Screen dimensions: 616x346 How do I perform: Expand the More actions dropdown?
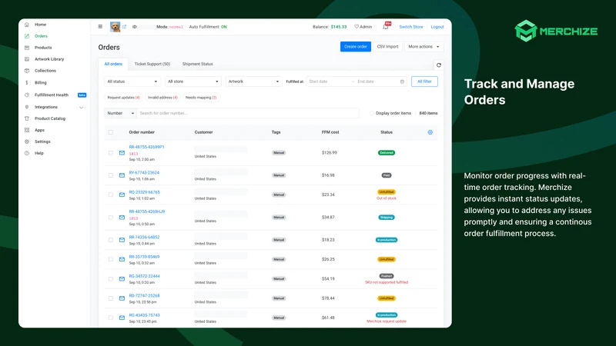click(x=424, y=47)
